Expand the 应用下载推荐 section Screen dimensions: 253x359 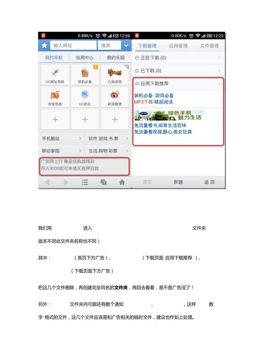click(178, 84)
